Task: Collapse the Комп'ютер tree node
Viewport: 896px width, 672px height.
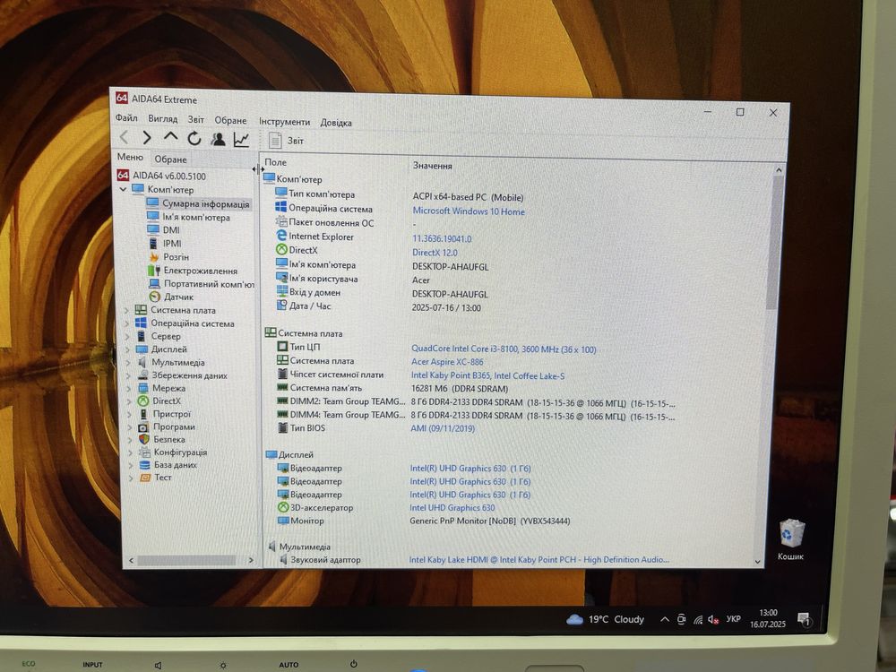Action: tap(123, 189)
